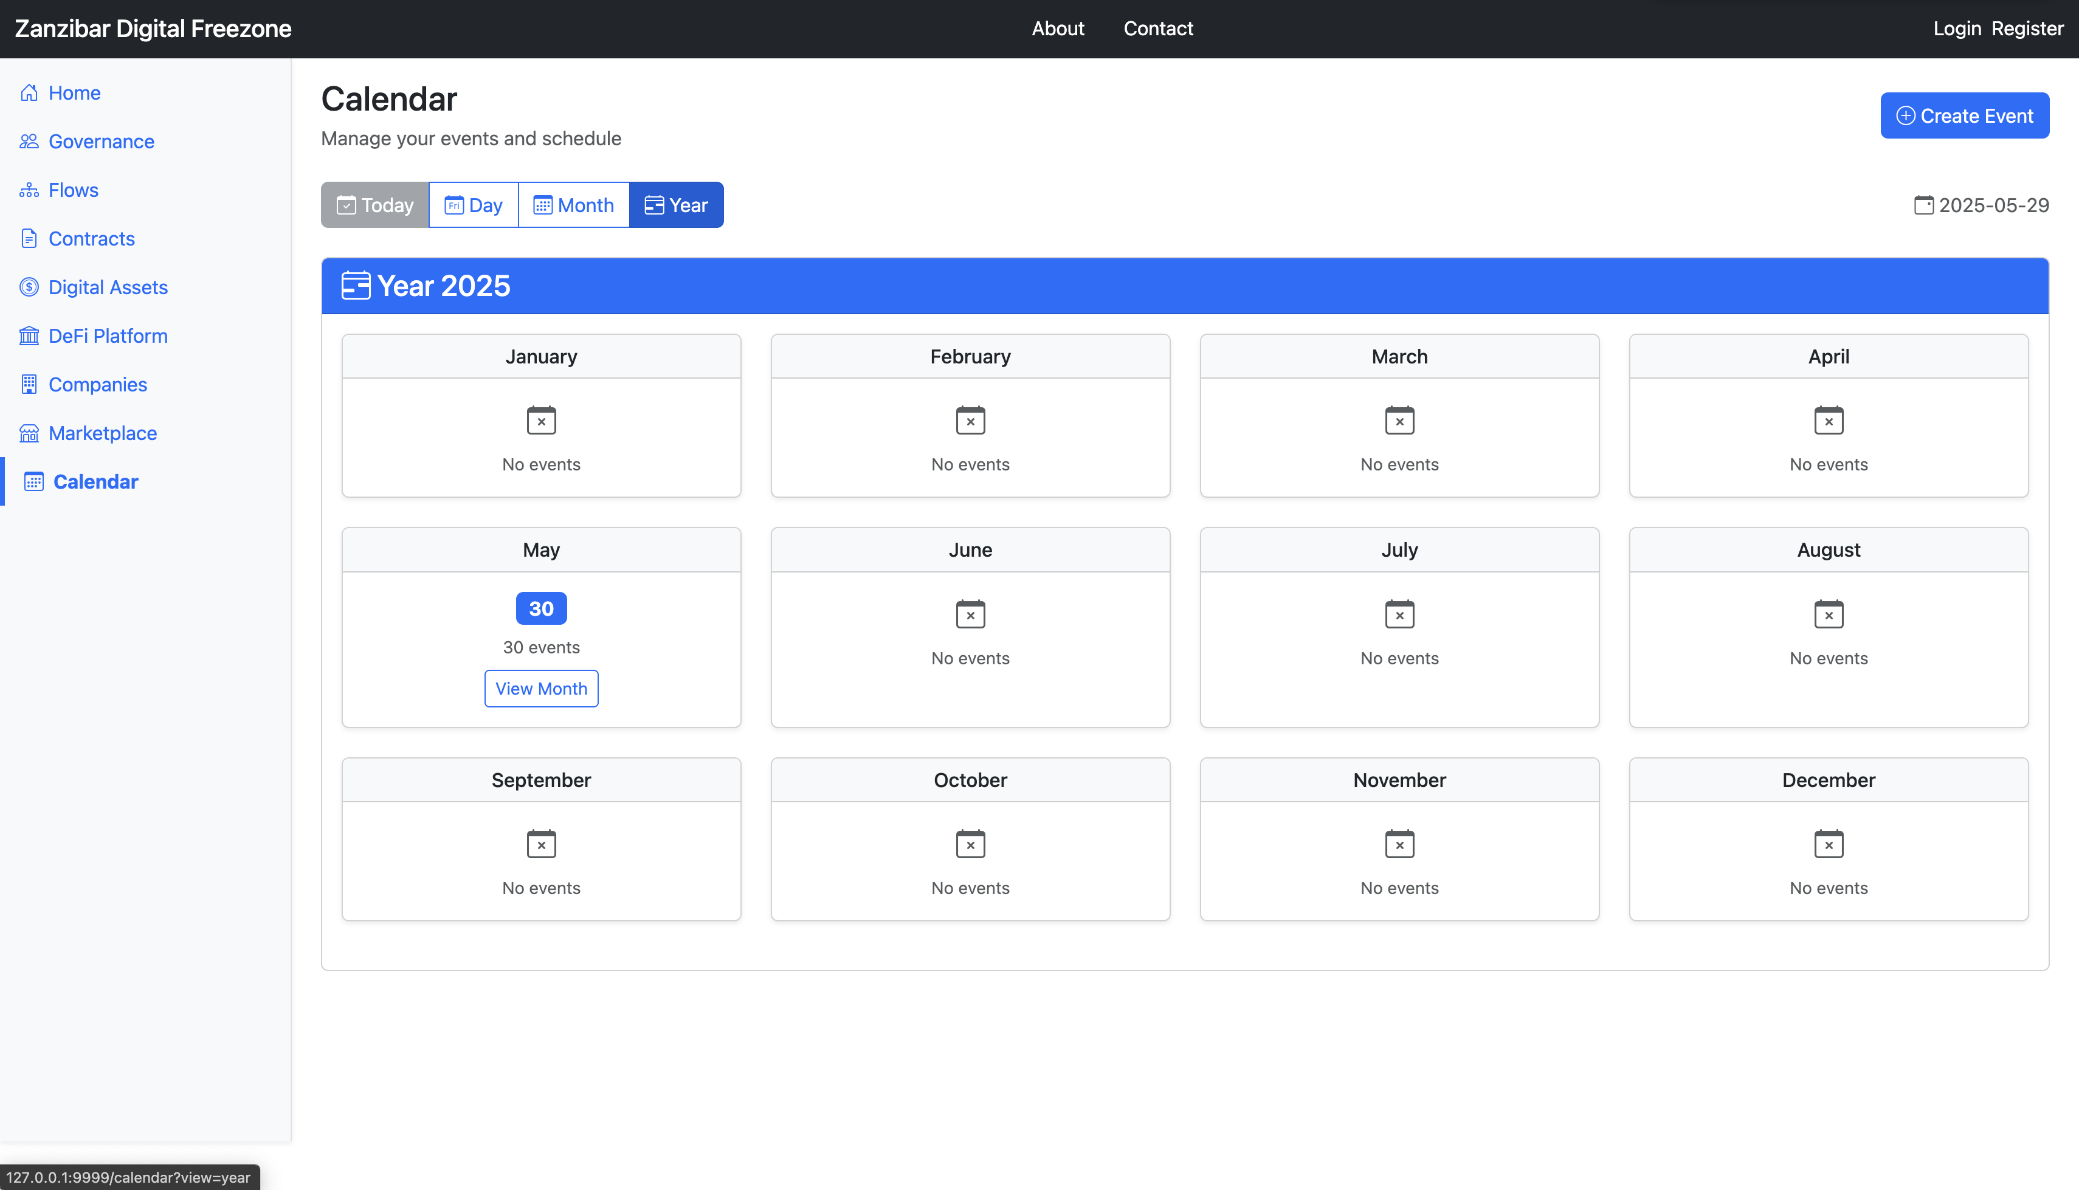Viewport: 2079px width, 1190px height.
Task: Click the Governance people icon
Action: coord(29,142)
